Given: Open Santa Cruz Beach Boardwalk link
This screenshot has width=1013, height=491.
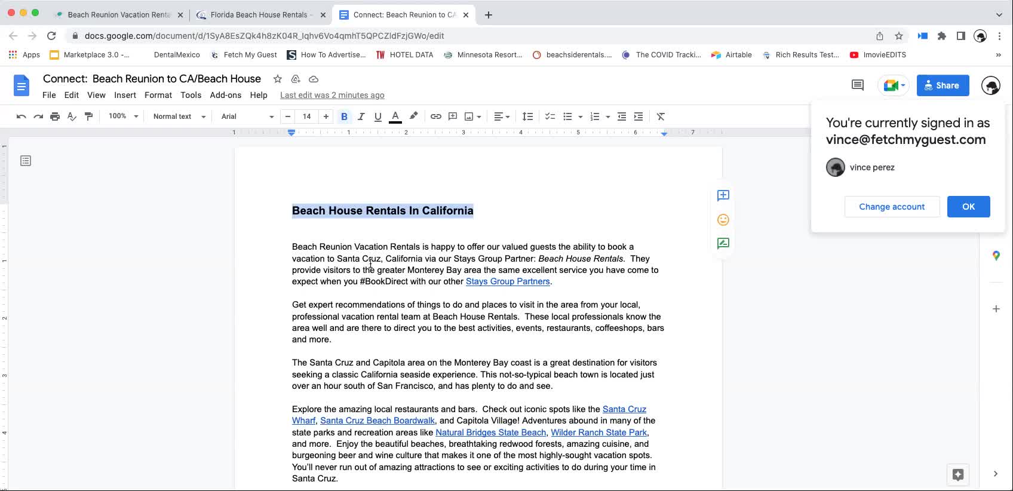Looking at the screenshot, I should 377,421.
